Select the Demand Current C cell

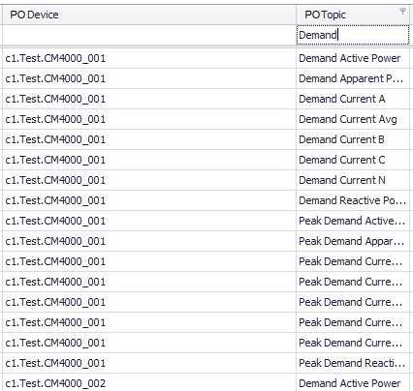coord(353,160)
